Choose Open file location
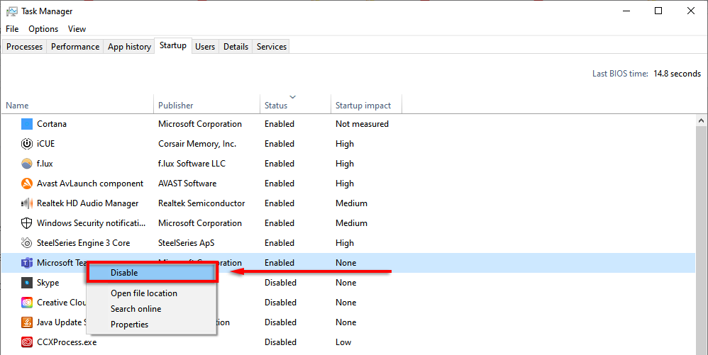The height and width of the screenshot is (355, 708). point(144,293)
